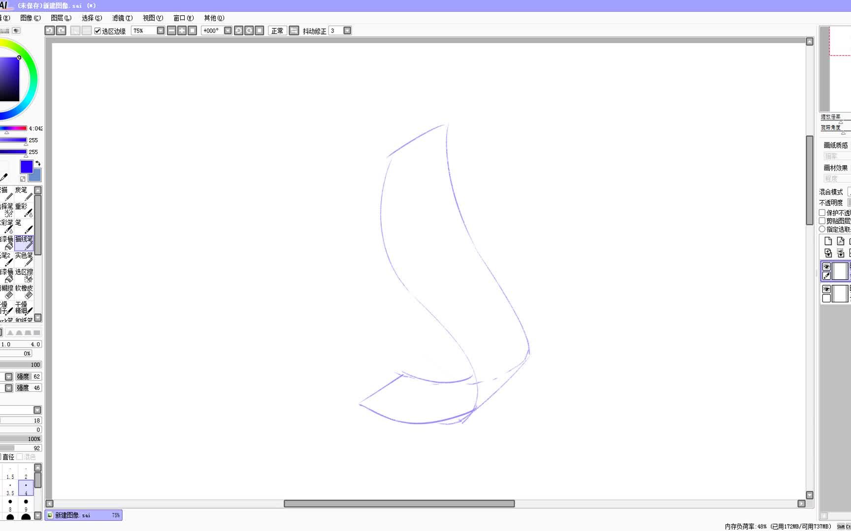The width and height of the screenshot is (851, 531).
Task: Click the horizontal canvas scrollbar thumb
Action: [399, 503]
